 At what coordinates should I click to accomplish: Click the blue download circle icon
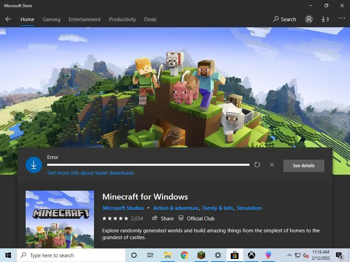click(34, 165)
